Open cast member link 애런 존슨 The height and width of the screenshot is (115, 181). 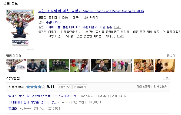pyautogui.click(x=106, y=27)
